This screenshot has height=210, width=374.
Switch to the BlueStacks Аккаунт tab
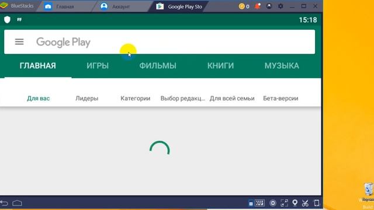120,6
